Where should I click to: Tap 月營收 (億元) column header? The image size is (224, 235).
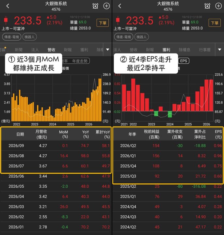(41, 134)
